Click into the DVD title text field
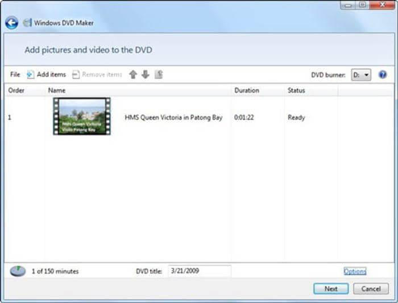The width and height of the screenshot is (398, 303). click(x=199, y=271)
